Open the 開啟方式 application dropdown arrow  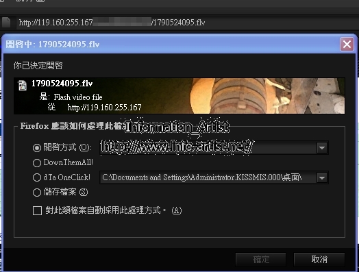[322, 148]
